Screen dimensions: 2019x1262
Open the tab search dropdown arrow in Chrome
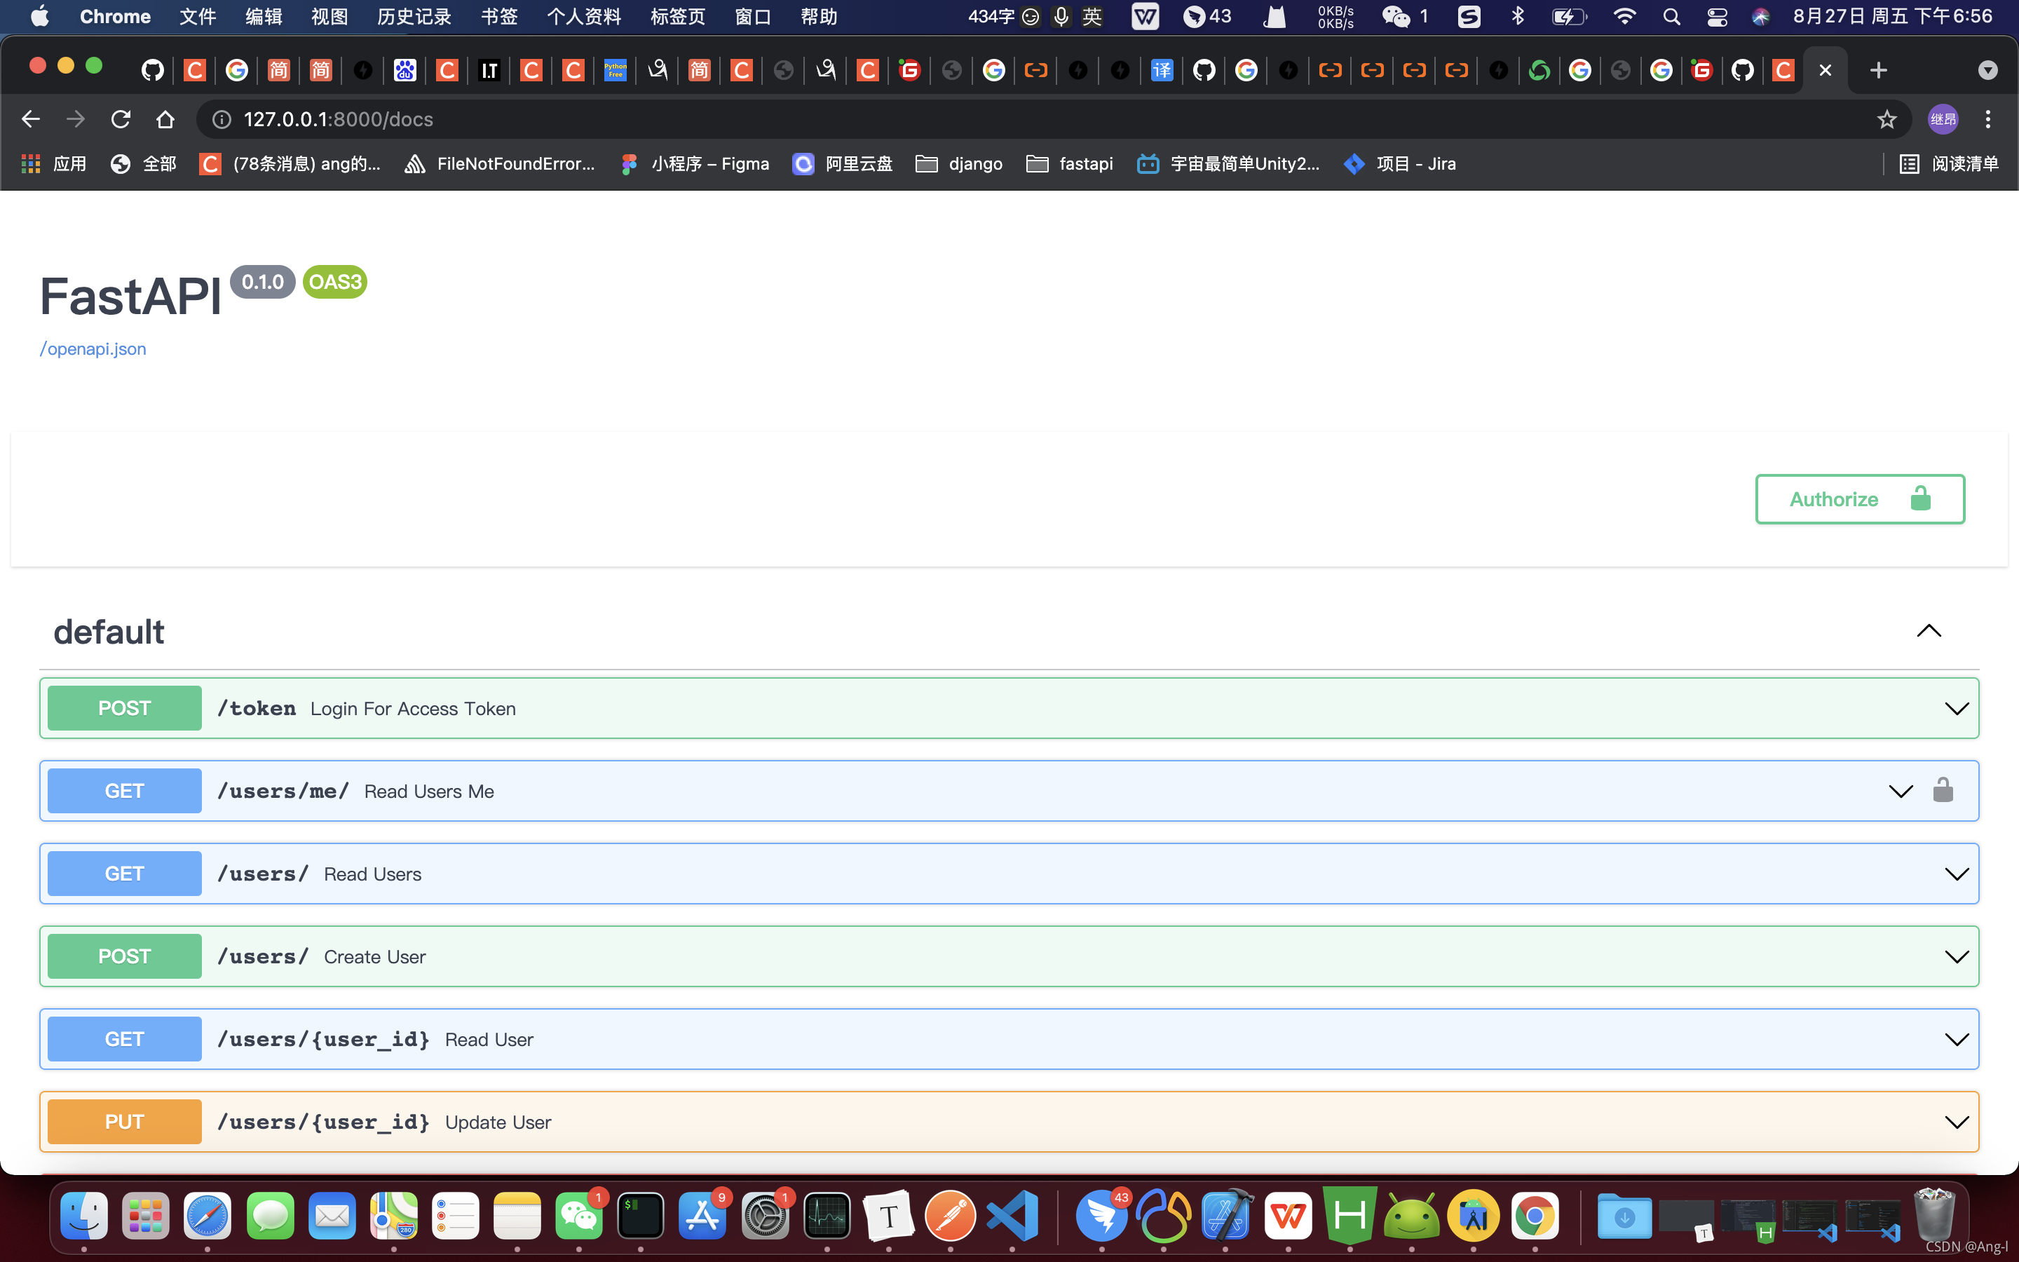tap(1988, 70)
